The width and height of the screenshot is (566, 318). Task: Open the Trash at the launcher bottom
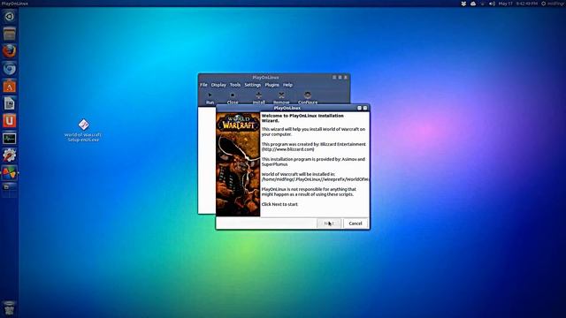point(10,308)
